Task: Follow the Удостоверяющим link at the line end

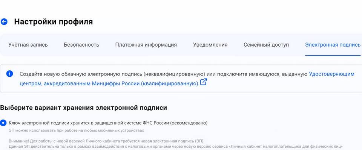Action: click(331, 74)
